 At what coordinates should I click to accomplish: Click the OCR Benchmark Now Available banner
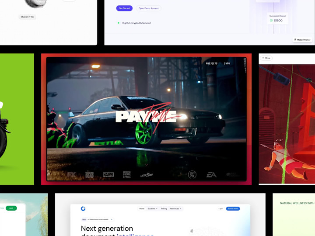[98, 219]
